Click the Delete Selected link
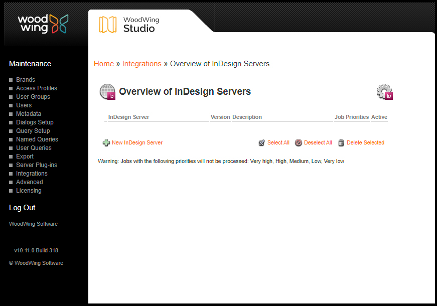The height and width of the screenshot is (306, 437). pos(365,142)
